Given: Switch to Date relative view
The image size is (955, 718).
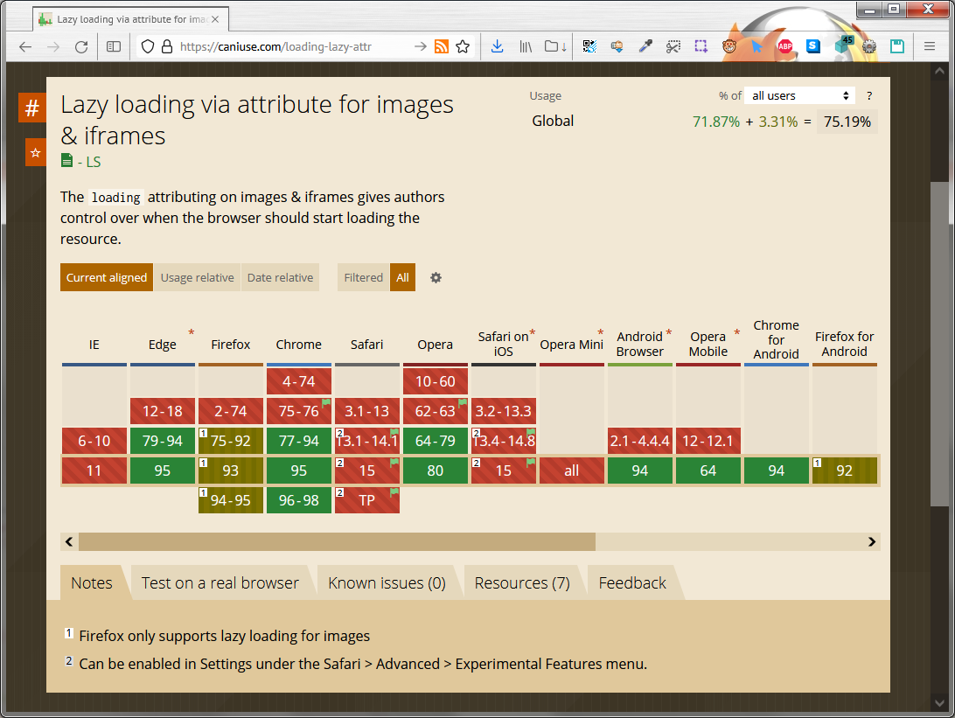Looking at the screenshot, I should [x=280, y=278].
